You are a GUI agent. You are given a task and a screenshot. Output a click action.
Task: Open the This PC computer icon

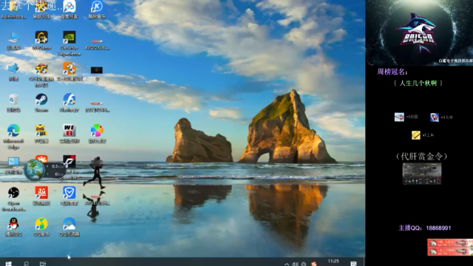(x=13, y=41)
